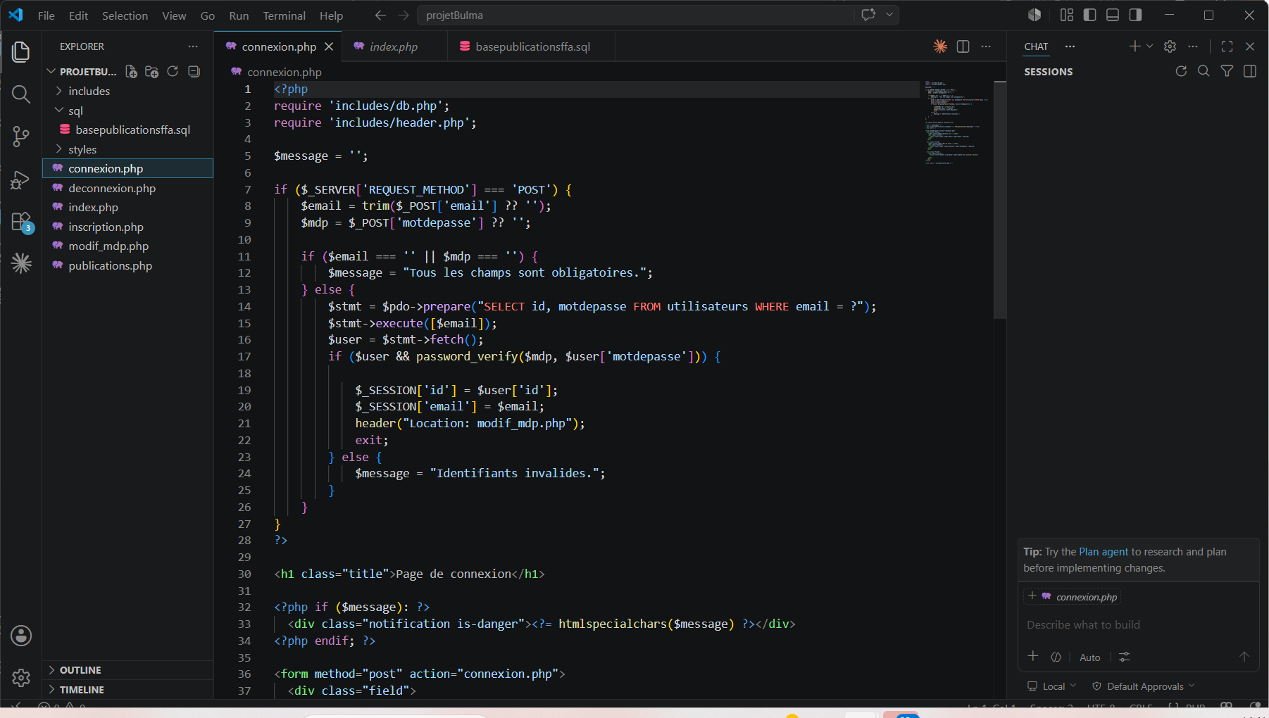Select the Auto model button in chat
Image resolution: width=1269 pixels, height=718 pixels.
click(1089, 657)
